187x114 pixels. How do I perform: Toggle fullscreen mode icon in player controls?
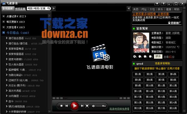(x=87, y=106)
